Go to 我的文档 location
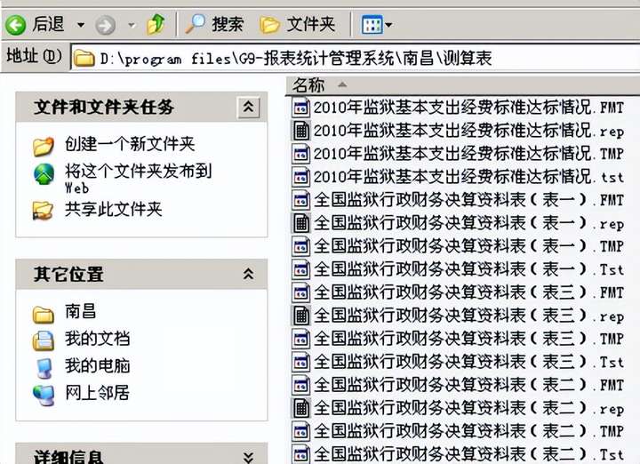Viewport: 640px width, 464px height. coord(97,339)
